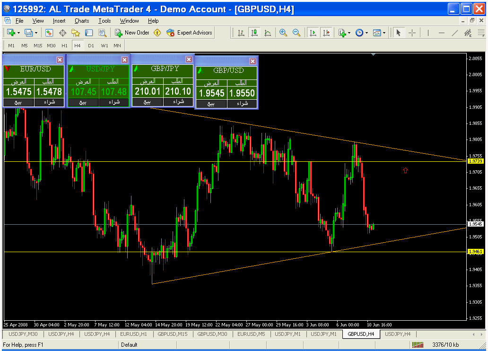Close the EUR/USD quote panel
The image size is (488, 351).
pyautogui.click(x=60, y=60)
